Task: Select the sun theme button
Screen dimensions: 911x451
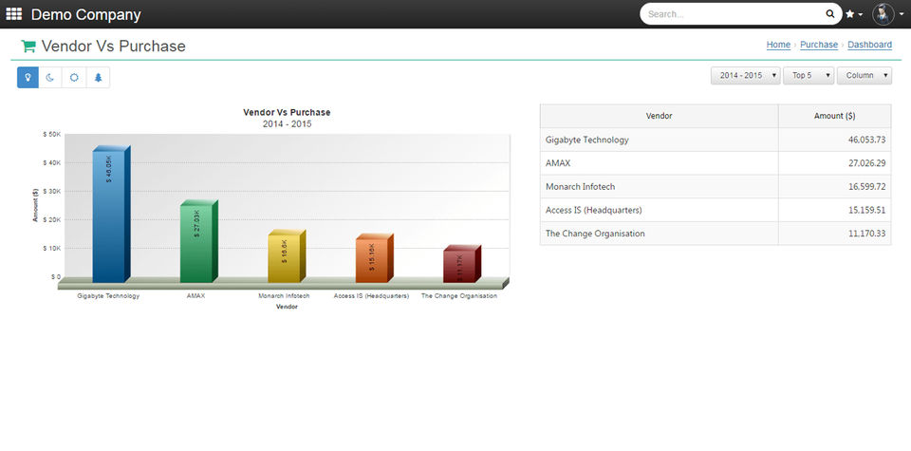Action: click(x=74, y=77)
